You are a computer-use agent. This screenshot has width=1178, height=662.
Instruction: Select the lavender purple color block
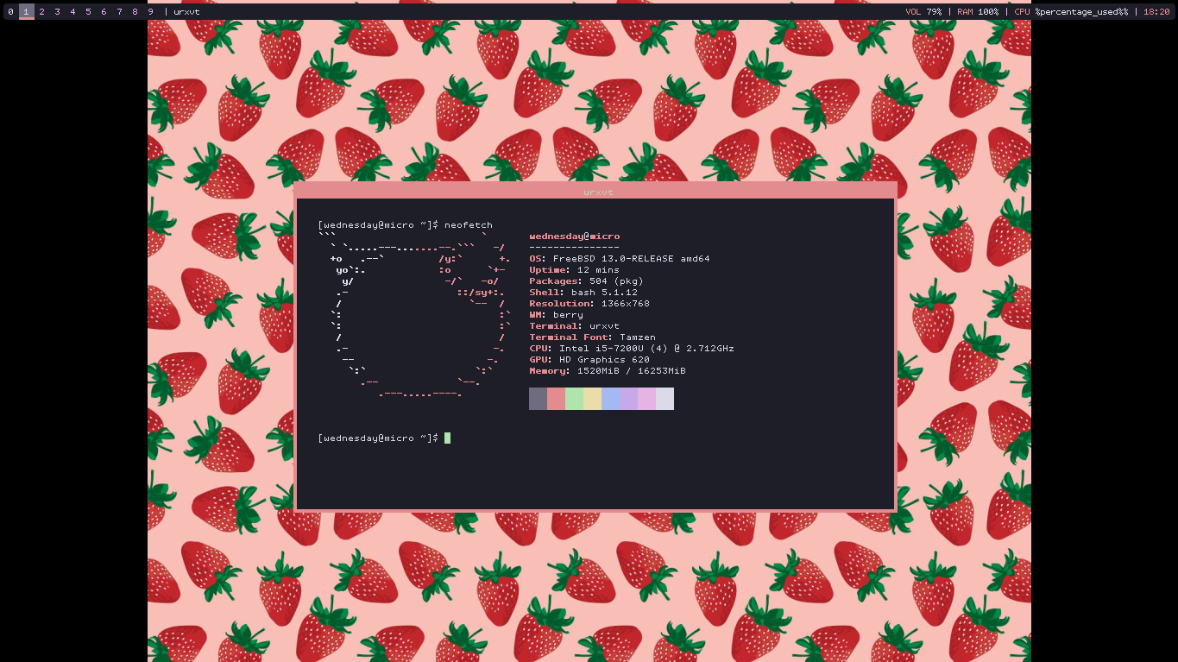628,399
